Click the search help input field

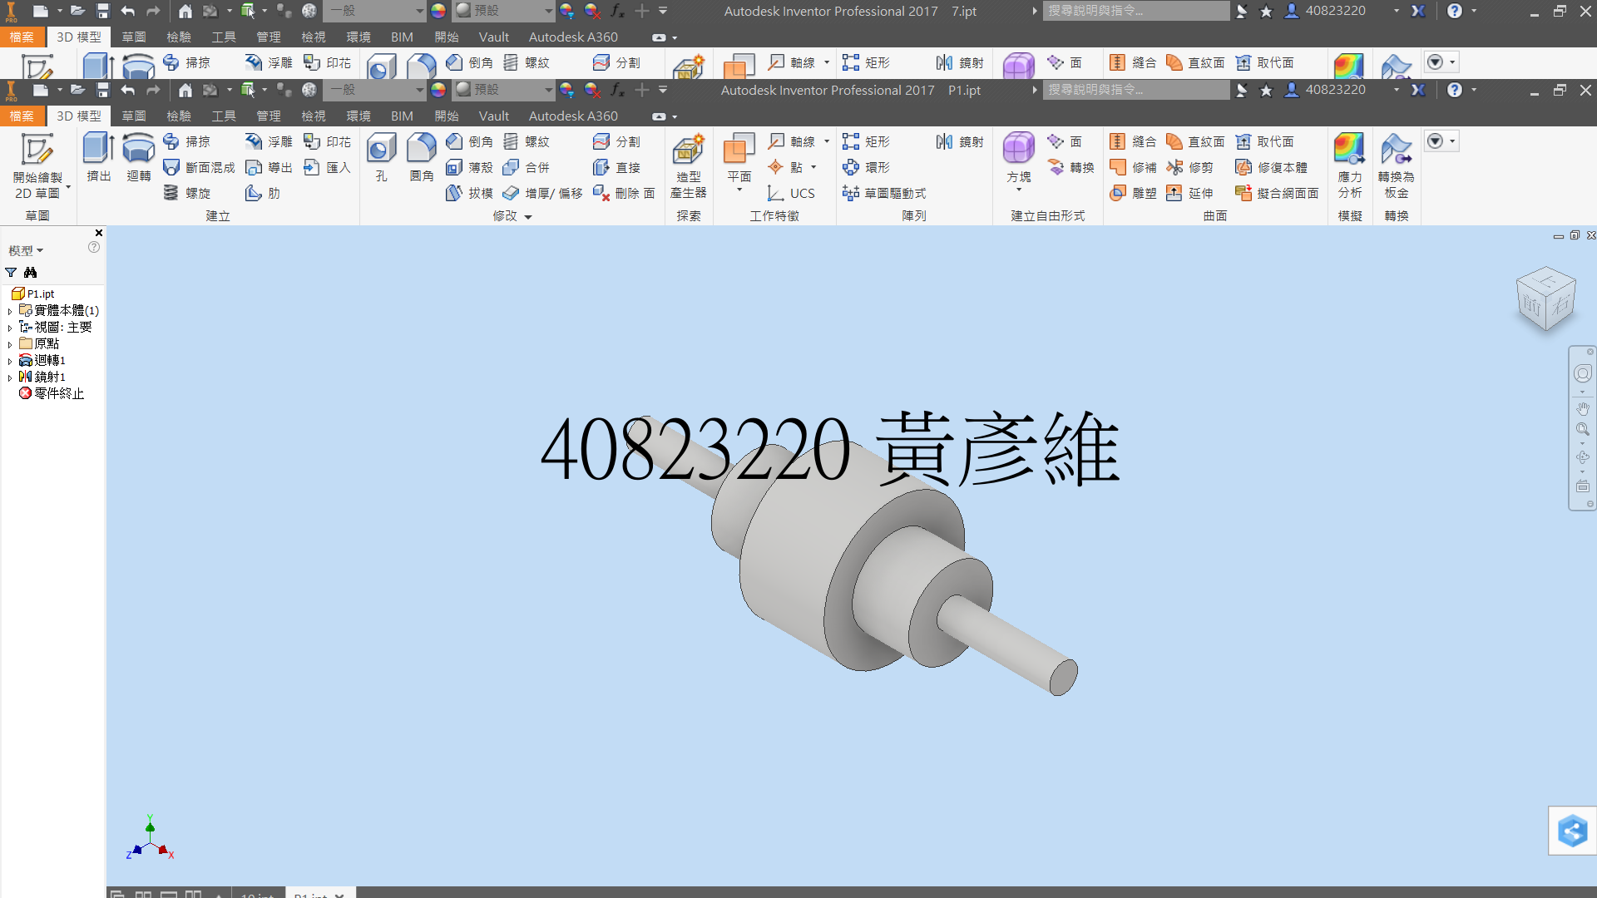pyautogui.click(x=1135, y=90)
